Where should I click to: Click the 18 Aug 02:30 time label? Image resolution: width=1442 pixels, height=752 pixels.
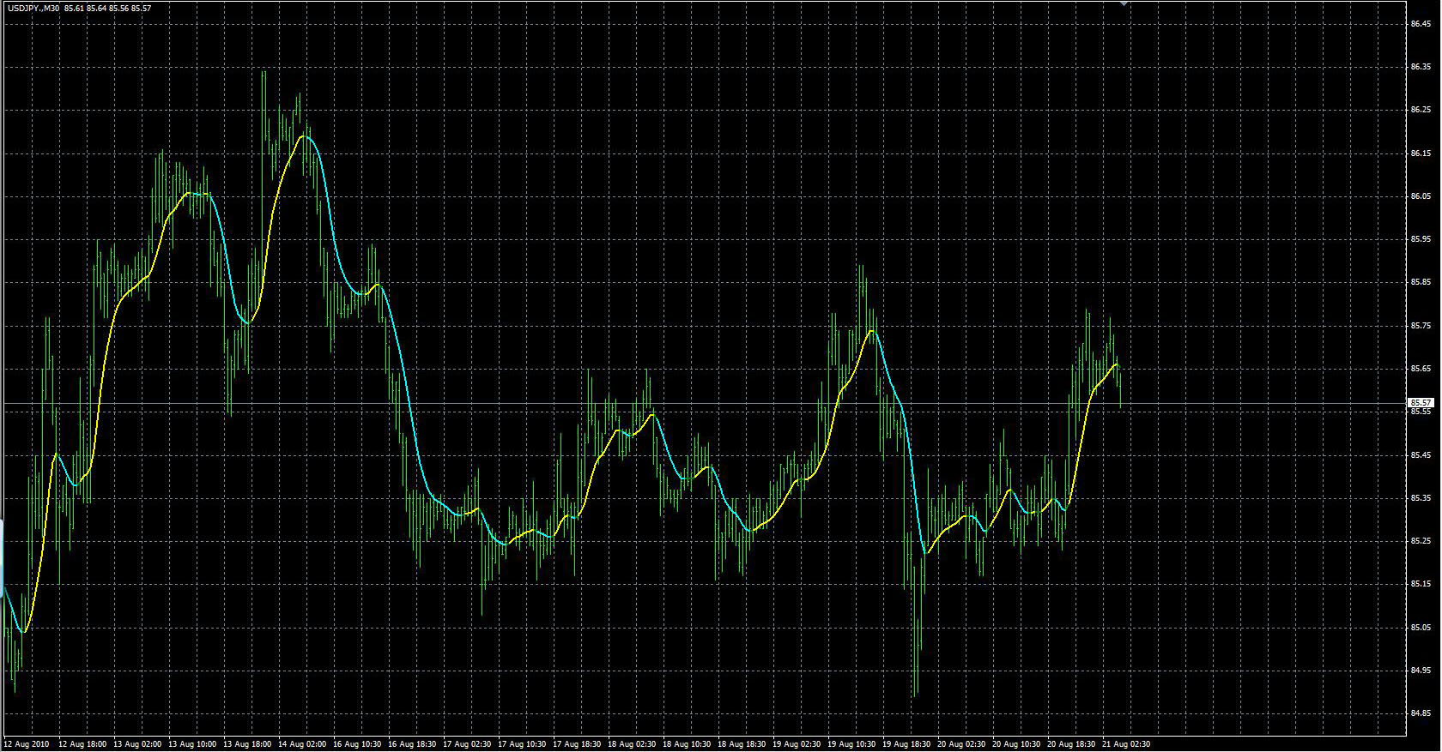(x=632, y=744)
